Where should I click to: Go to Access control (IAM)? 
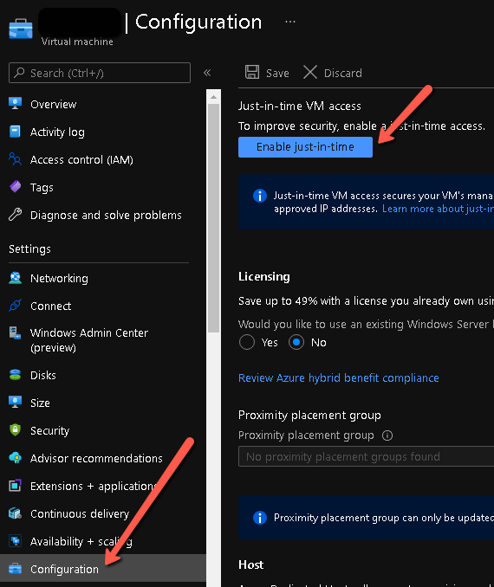(x=81, y=160)
